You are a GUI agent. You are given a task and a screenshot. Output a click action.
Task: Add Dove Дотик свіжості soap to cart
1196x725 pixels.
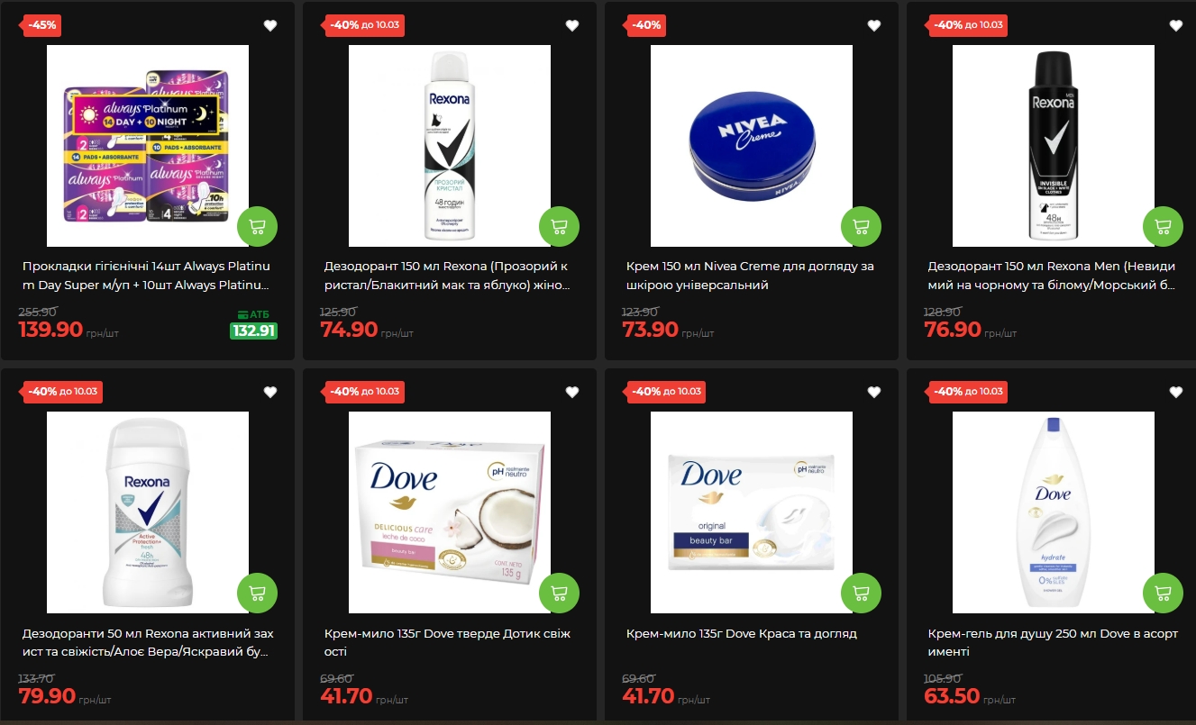(559, 594)
